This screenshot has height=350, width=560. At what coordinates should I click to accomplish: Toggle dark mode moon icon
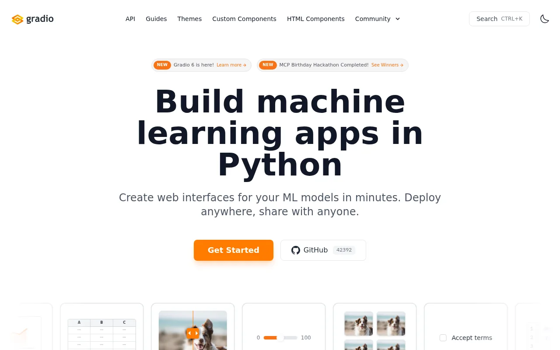545,19
